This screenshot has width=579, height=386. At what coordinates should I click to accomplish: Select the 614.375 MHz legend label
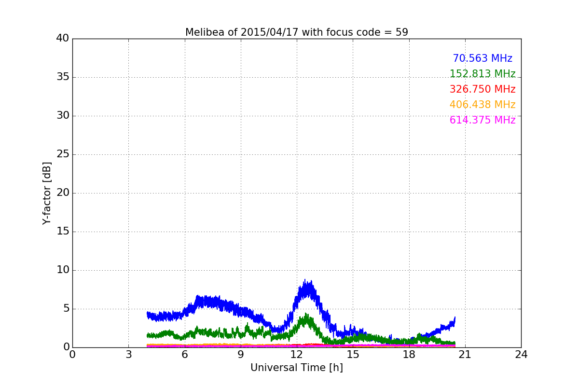click(x=482, y=120)
